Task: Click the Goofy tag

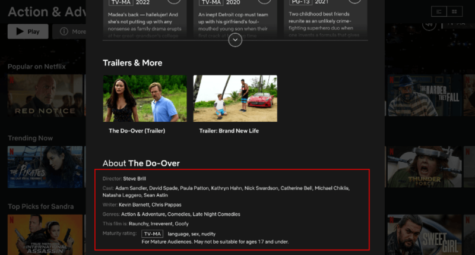Action: pos(182,223)
